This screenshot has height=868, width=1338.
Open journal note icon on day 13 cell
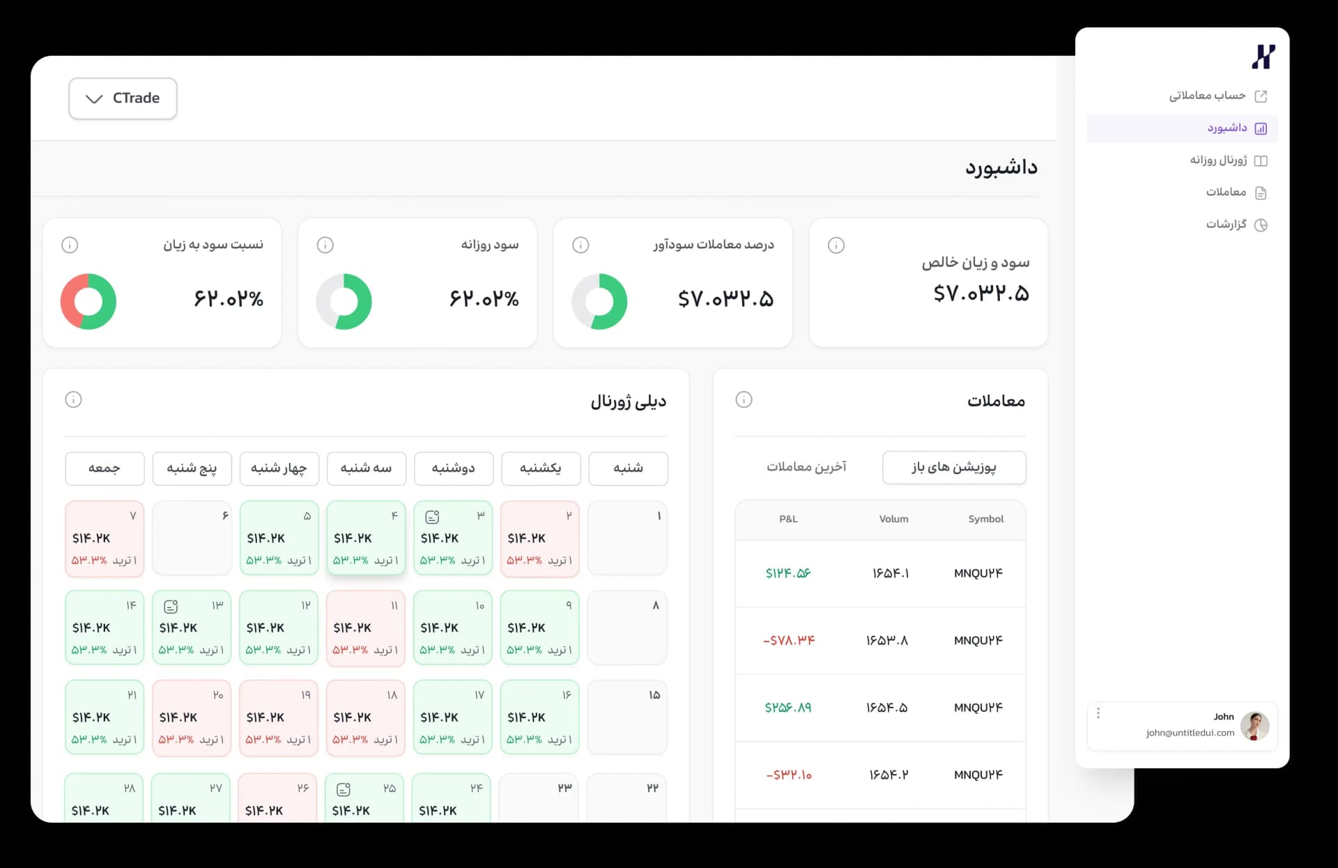(x=171, y=607)
